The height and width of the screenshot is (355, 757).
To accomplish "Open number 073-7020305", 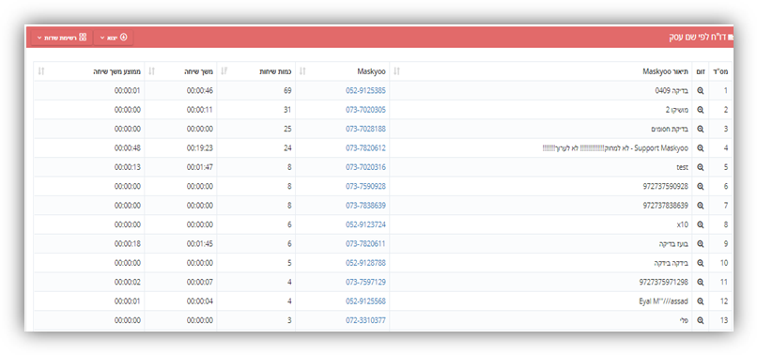I will 365,110.
